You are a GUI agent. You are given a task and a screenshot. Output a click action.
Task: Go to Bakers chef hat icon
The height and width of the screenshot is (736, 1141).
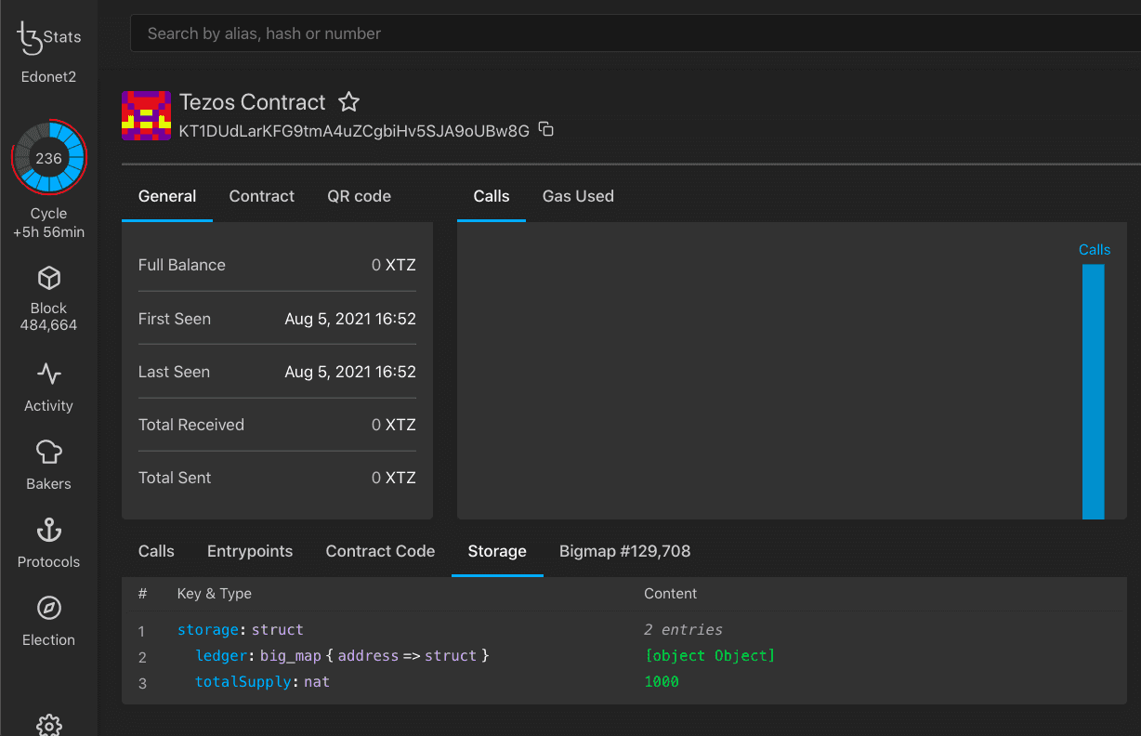coord(48,453)
